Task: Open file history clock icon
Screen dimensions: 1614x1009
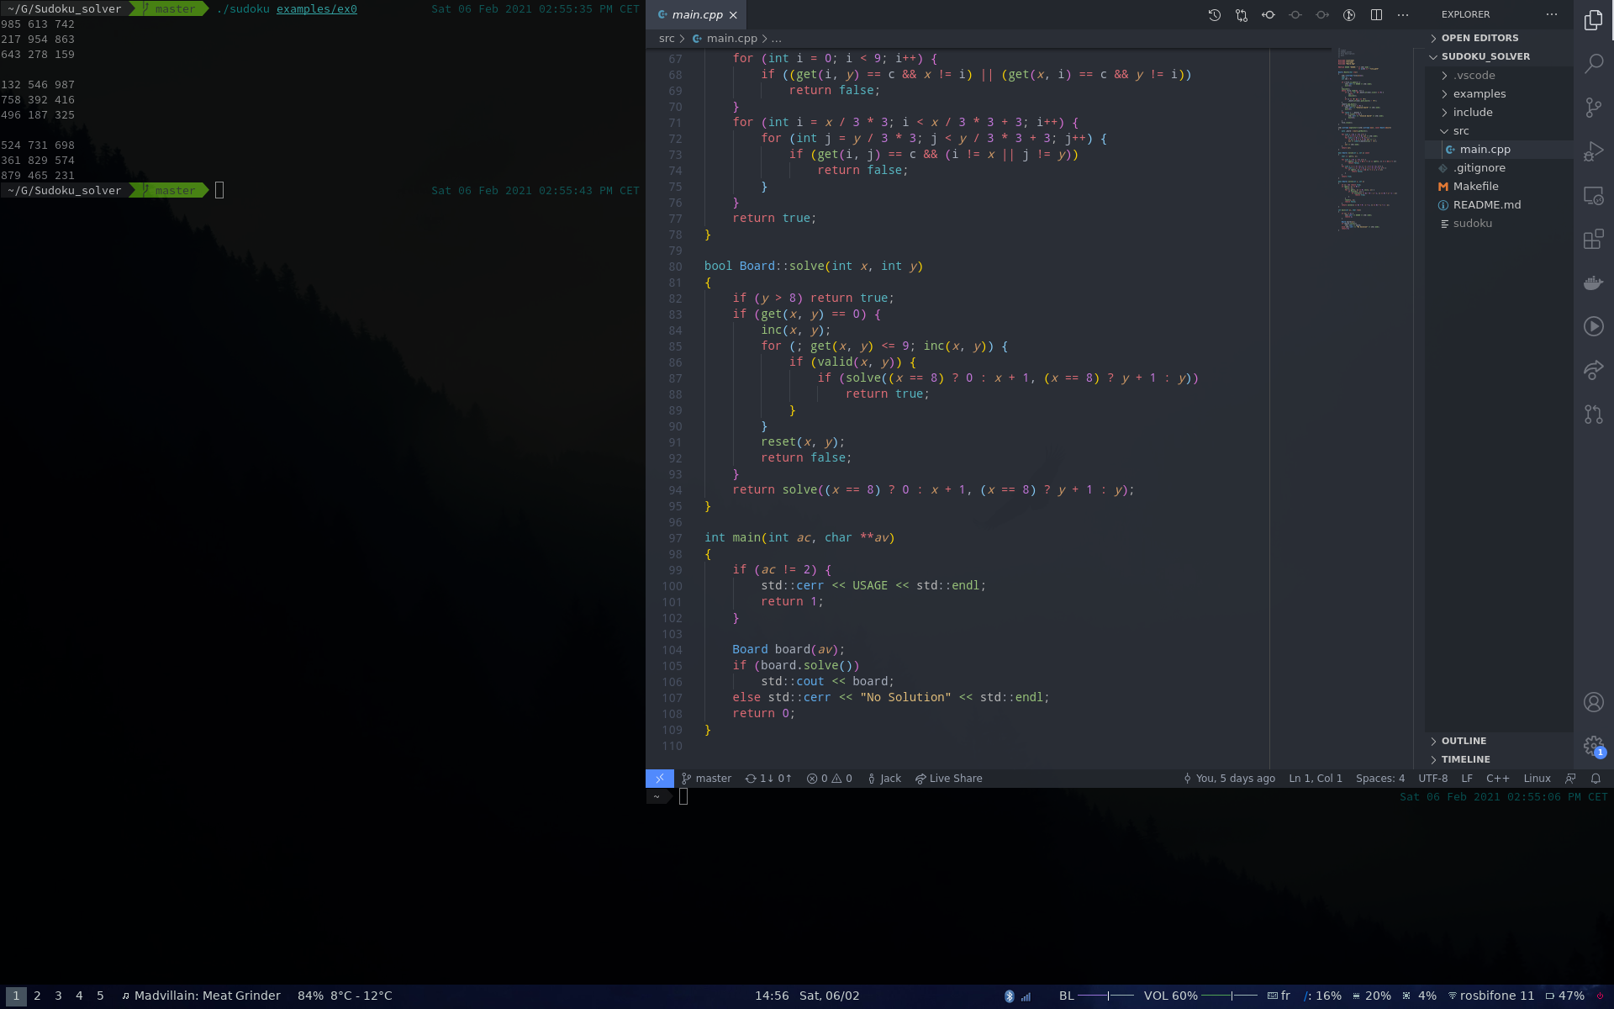Action: point(1215,15)
